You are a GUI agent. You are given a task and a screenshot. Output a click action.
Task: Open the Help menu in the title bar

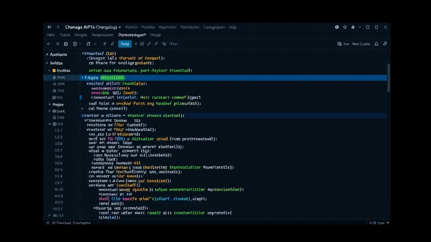click(232, 27)
